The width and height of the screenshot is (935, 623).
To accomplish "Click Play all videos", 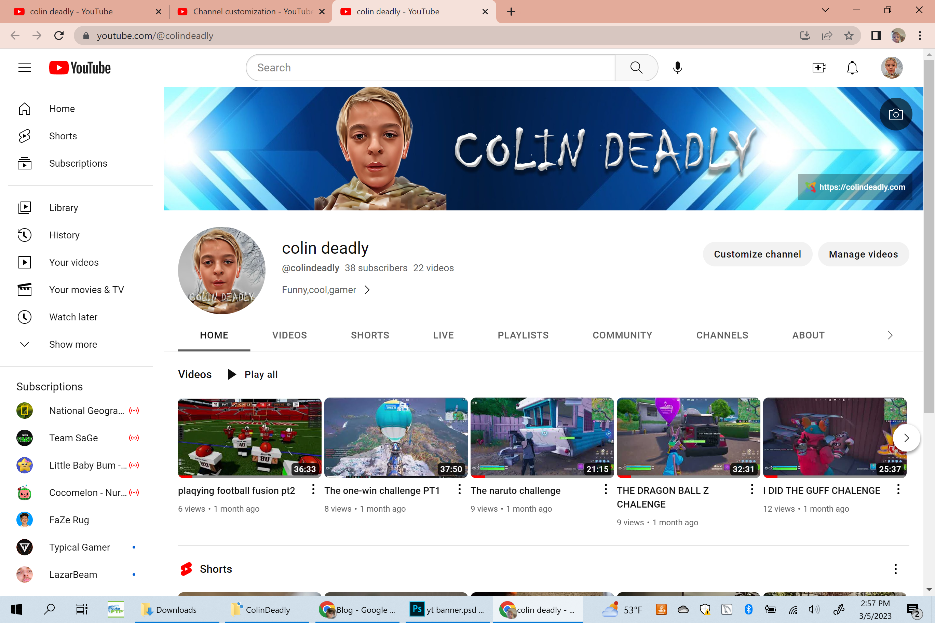I will click(253, 374).
